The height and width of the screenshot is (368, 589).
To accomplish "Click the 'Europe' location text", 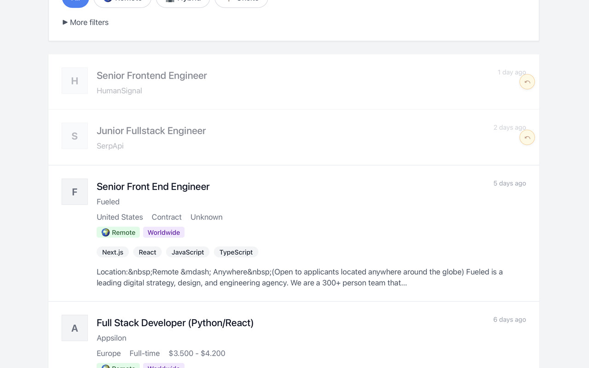I will point(109,353).
